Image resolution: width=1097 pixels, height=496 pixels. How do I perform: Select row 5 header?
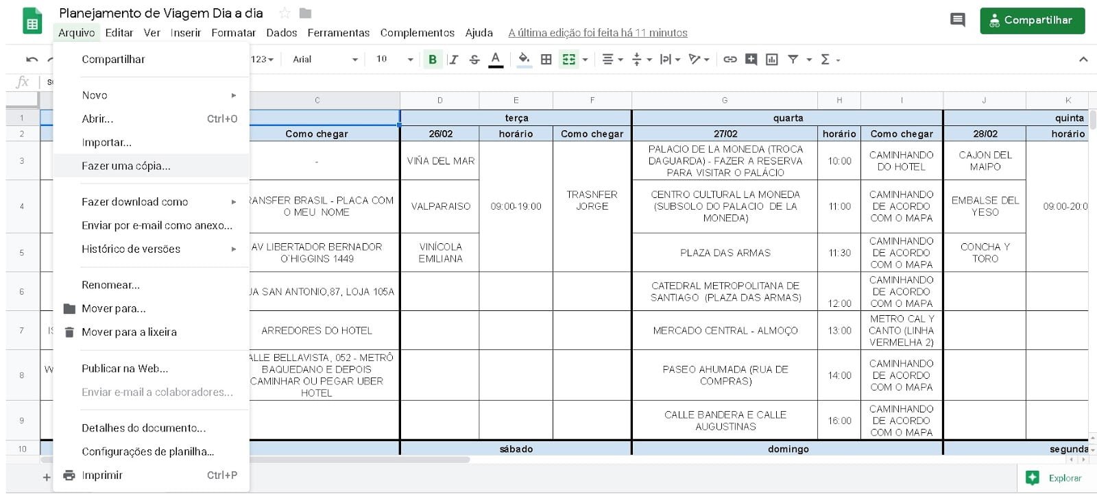click(22, 253)
